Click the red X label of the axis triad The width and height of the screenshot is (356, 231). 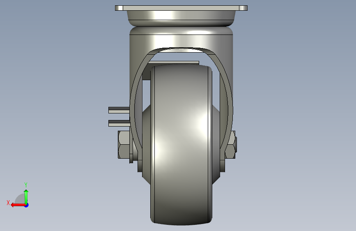tap(8, 203)
